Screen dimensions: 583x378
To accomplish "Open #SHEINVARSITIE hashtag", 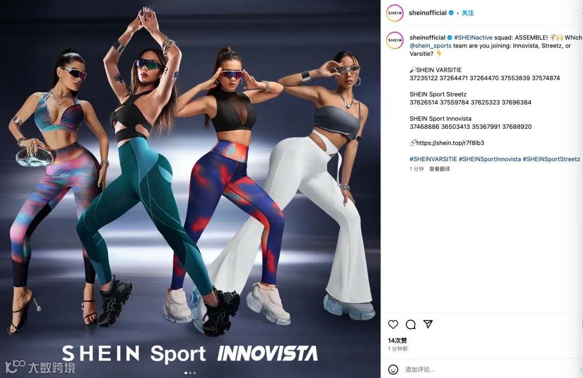I will pyautogui.click(x=433, y=159).
